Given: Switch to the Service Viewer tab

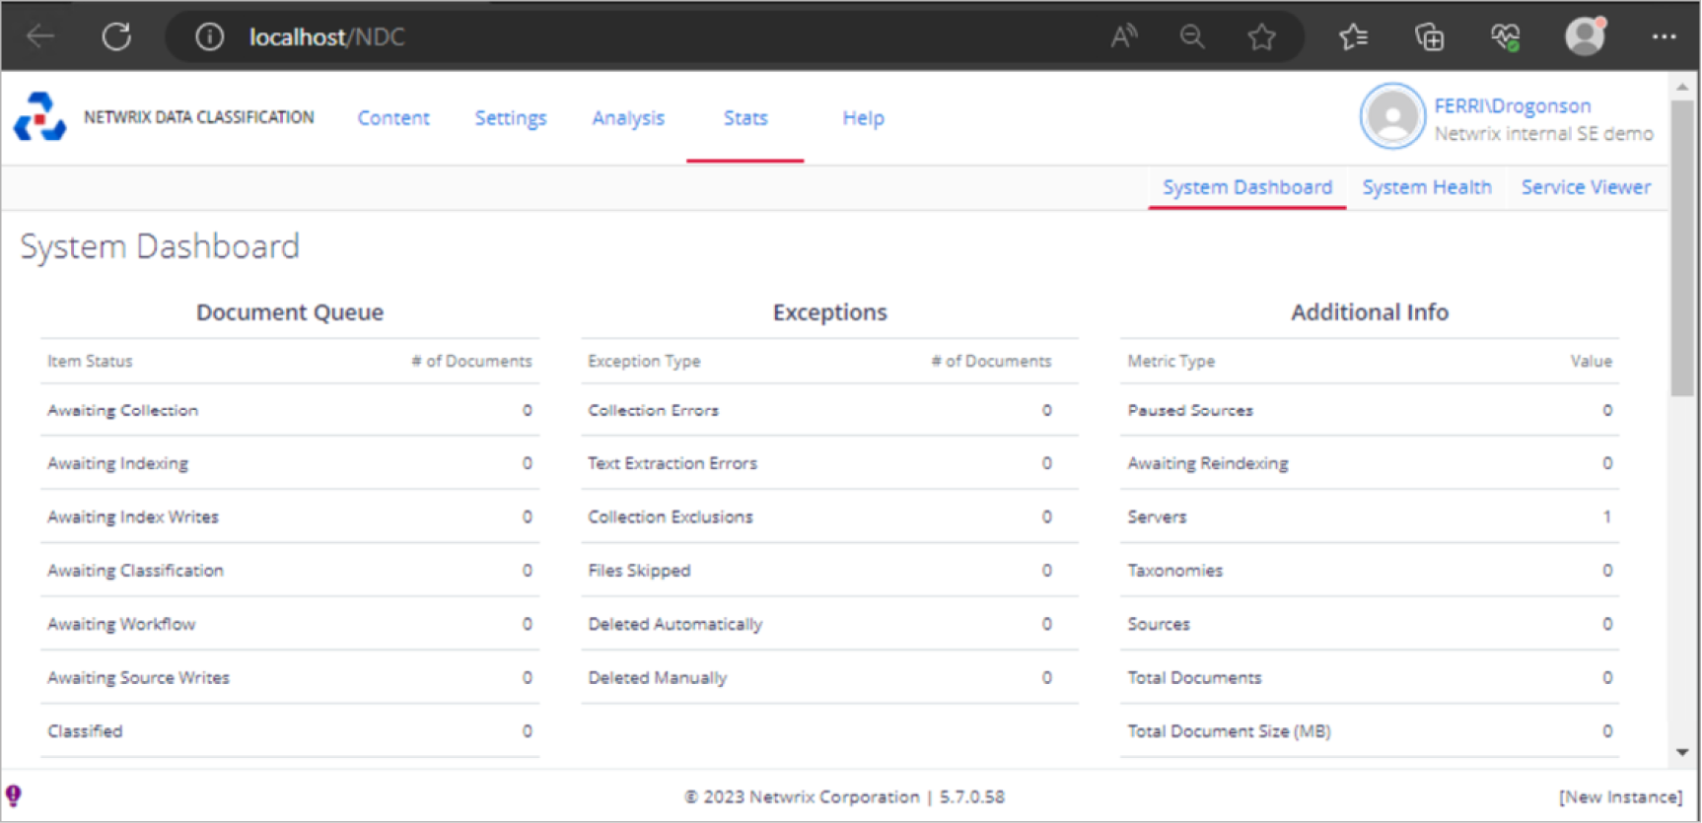Looking at the screenshot, I should pyautogui.click(x=1585, y=187).
